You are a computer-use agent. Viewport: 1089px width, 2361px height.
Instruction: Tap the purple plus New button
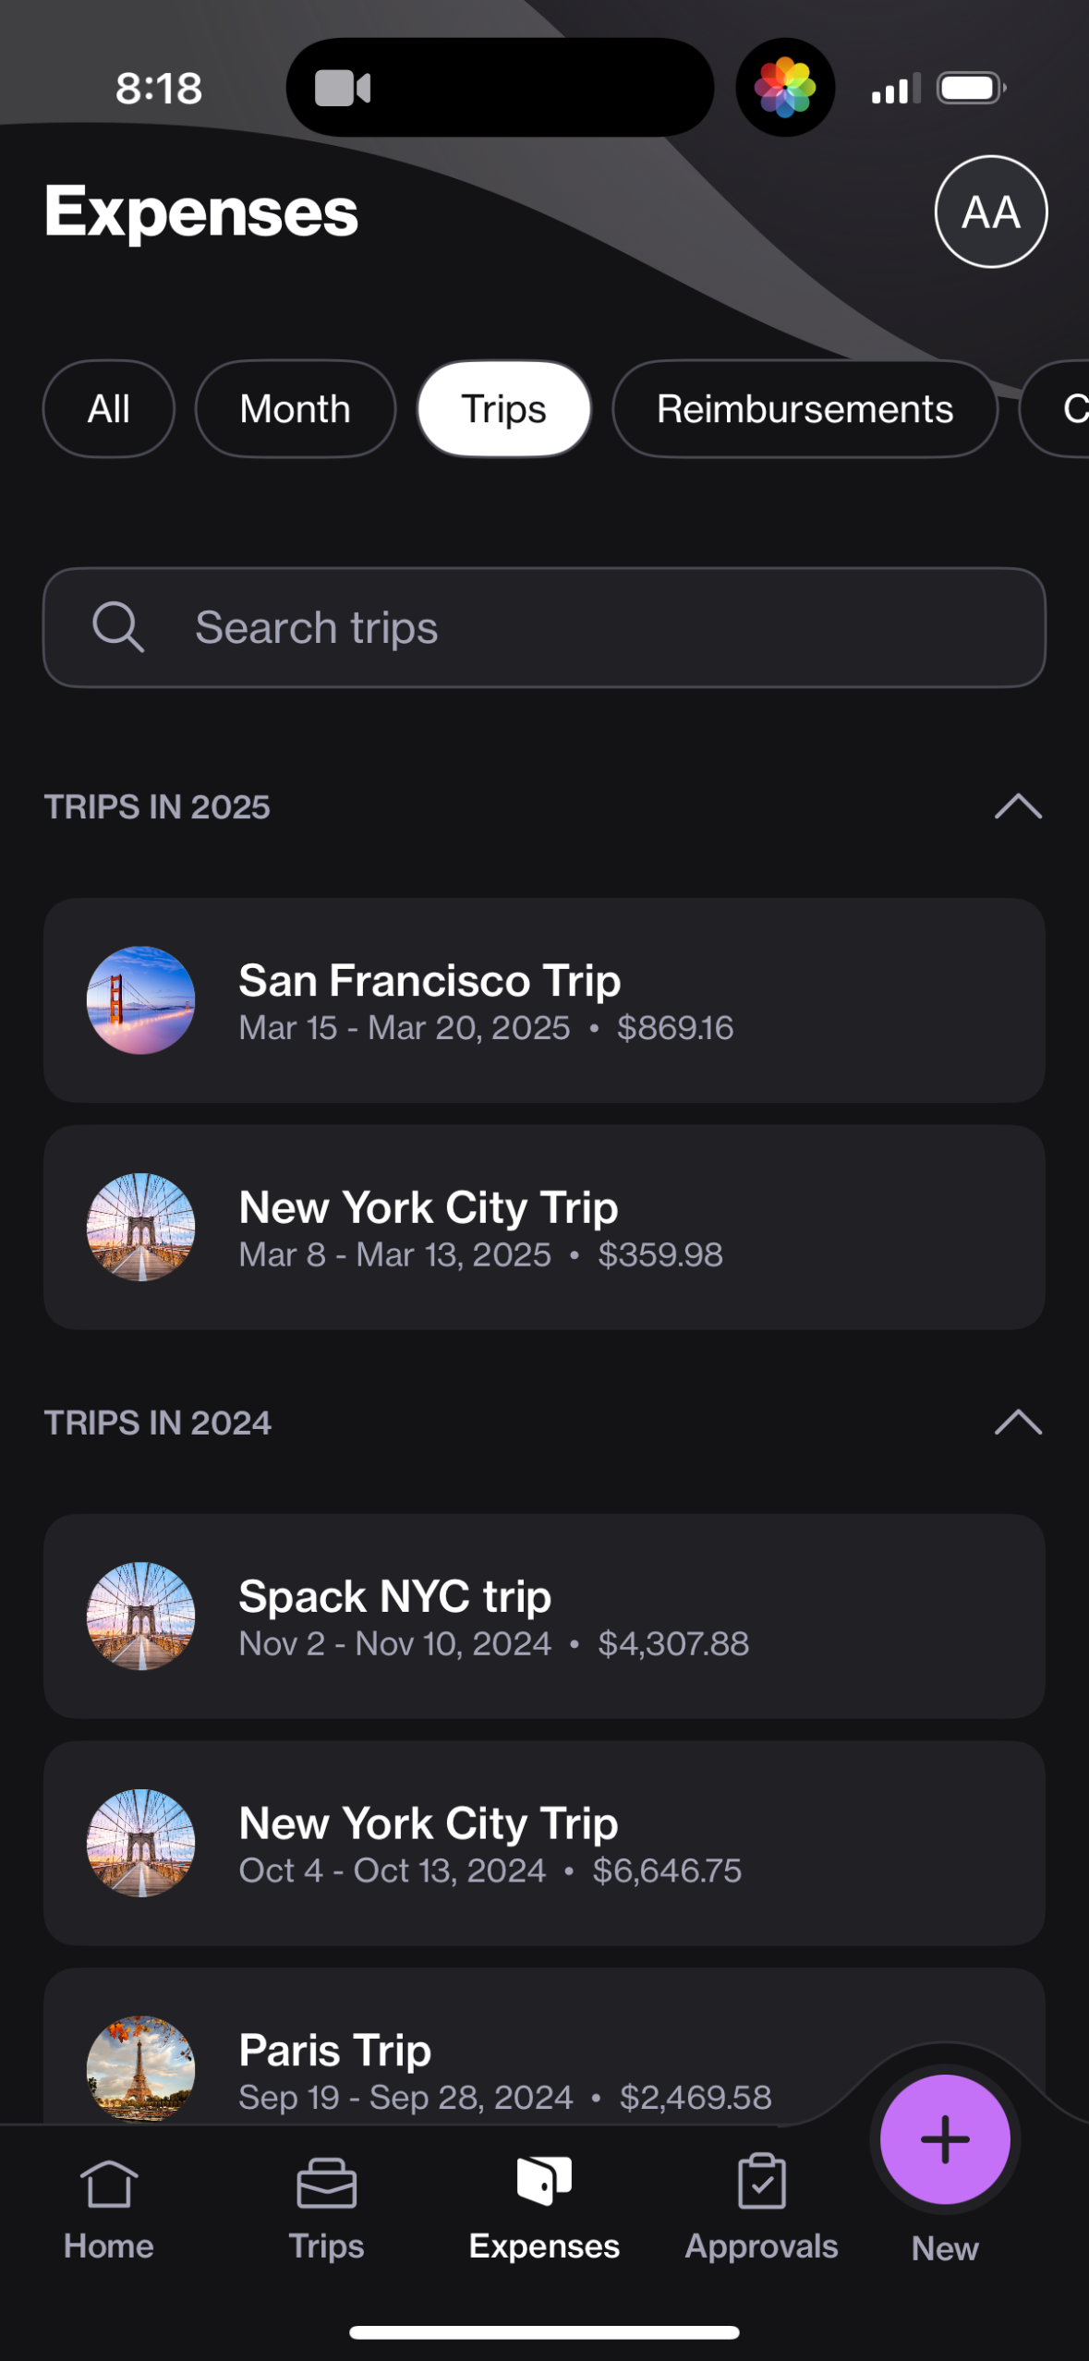[944, 2139]
